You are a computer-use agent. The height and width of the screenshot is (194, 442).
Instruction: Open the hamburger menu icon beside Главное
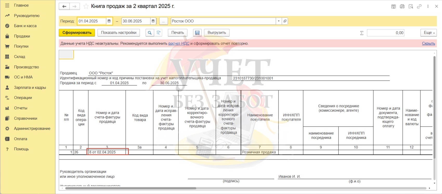7,5
